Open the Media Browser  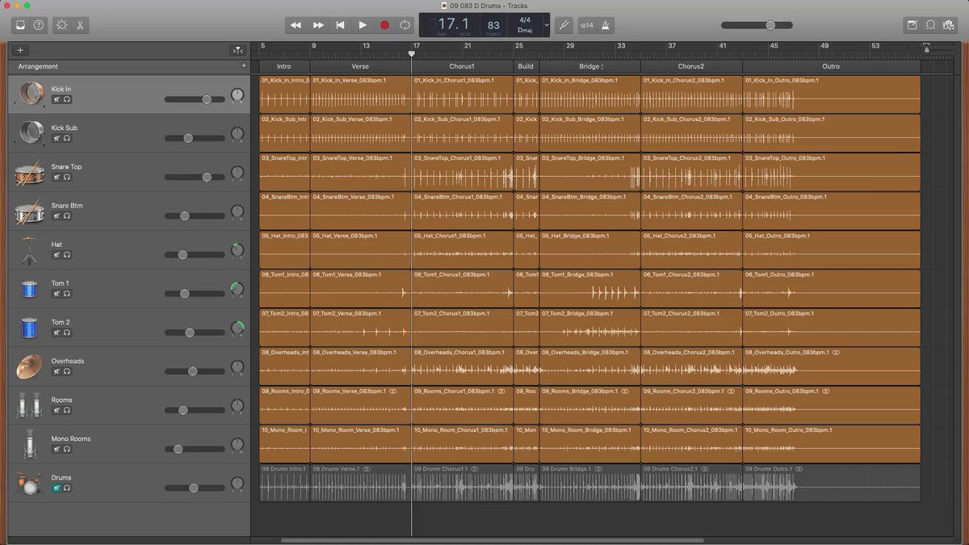pos(950,25)
